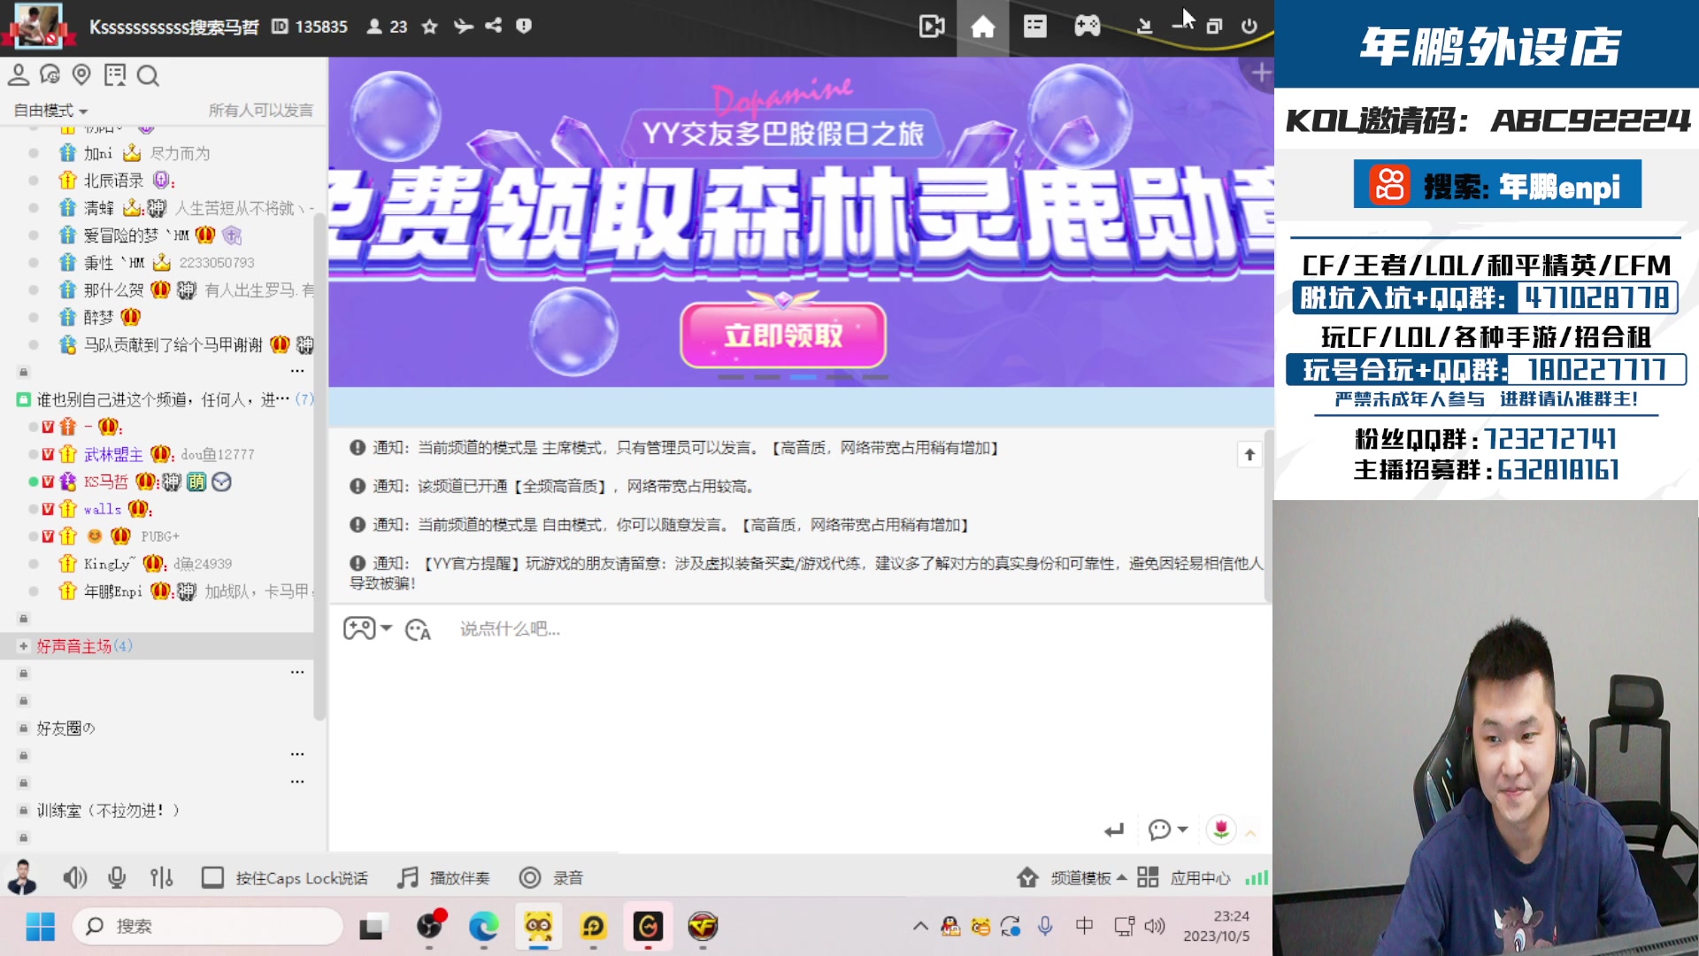Click the 立即领取 banner button
Screen dimensions: 1699x956
click(x=783, y=335)
